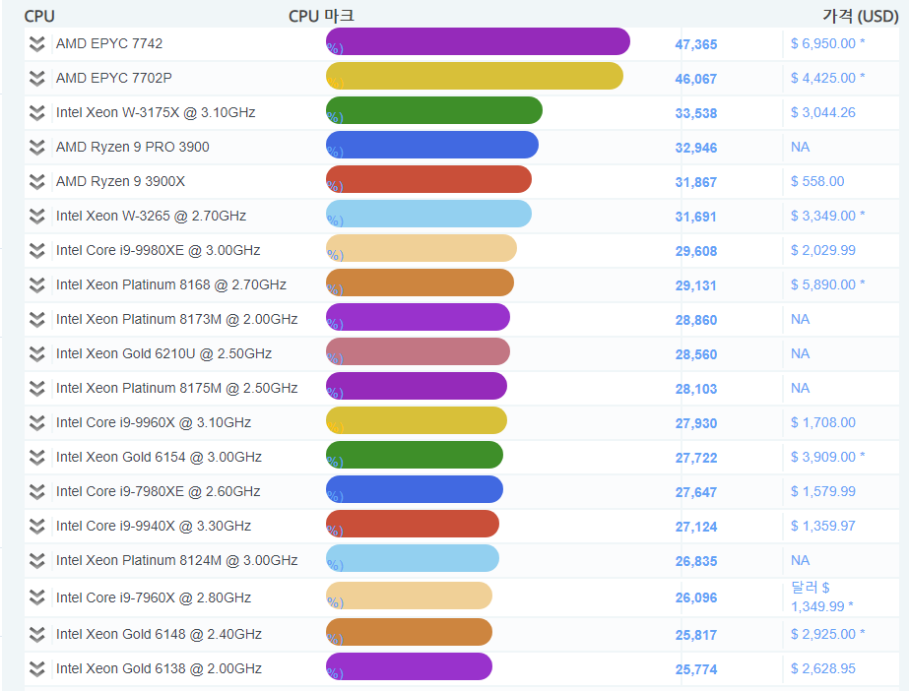Click the $ 1,708.00 price

coord(822,422)
